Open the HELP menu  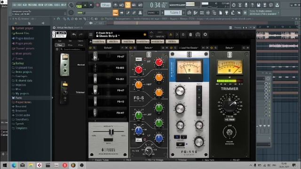(x=63, y=5)
